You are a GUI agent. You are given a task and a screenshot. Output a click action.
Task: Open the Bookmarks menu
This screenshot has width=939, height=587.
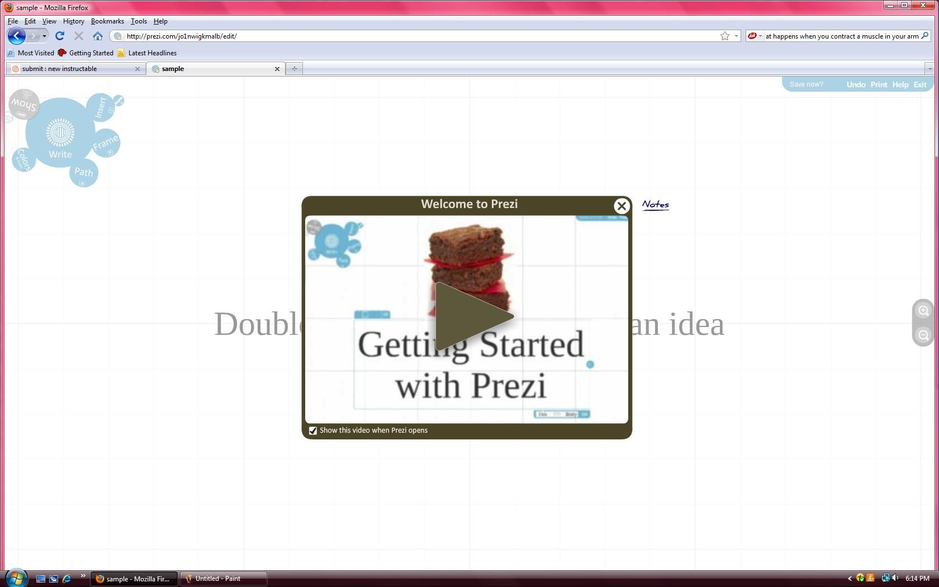coord(107,21)
